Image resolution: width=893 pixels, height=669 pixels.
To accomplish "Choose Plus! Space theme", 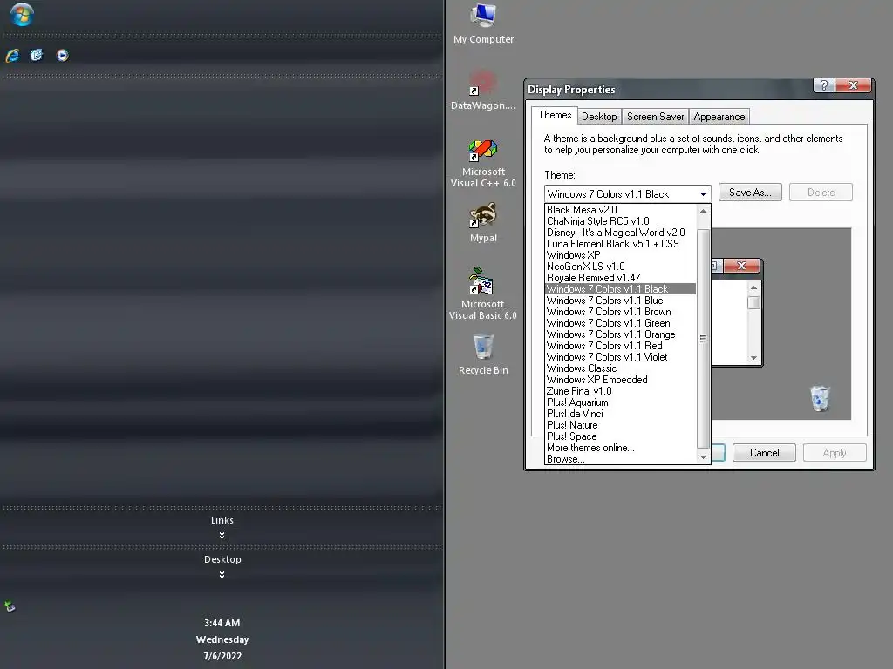I will tap(620, 437).
